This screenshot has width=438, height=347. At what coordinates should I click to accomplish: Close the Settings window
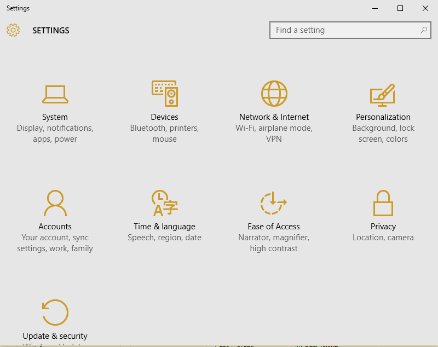[x=425, y=8]
